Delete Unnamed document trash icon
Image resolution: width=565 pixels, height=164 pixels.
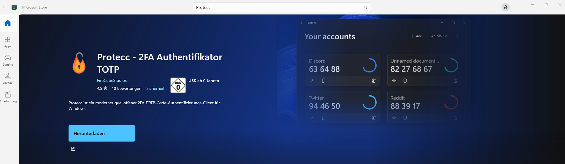(x=455, y=81)
